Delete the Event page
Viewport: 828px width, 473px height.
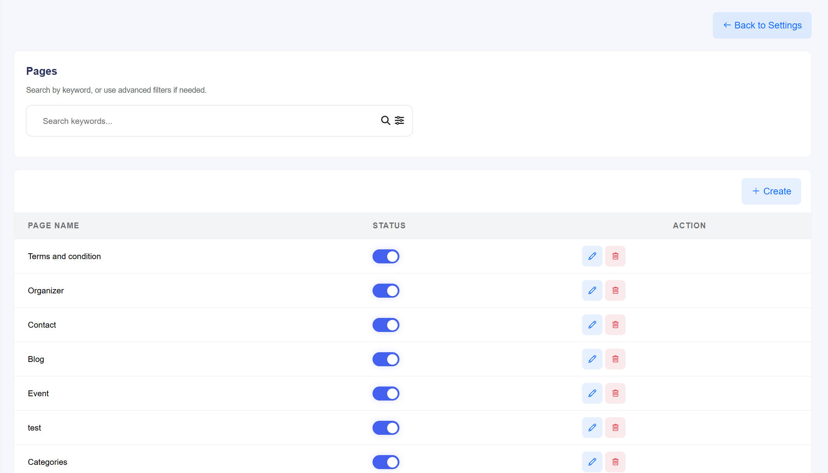[x=615, y=393]
